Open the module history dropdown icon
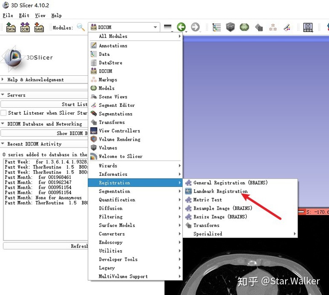This screenshot has height=295, width=329. pyautogui.click(x=168, y=28)
